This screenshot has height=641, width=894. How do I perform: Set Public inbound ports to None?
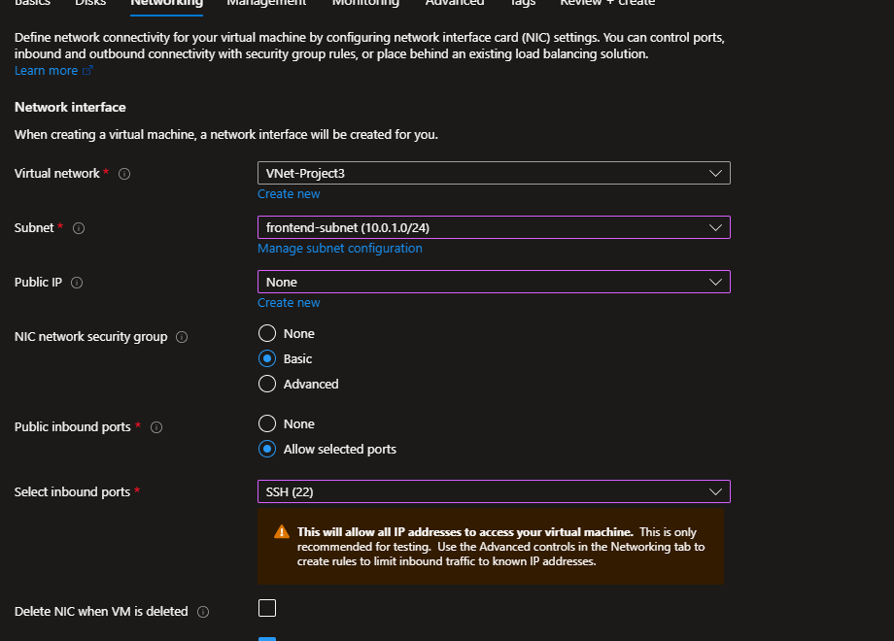coord(267,423)
